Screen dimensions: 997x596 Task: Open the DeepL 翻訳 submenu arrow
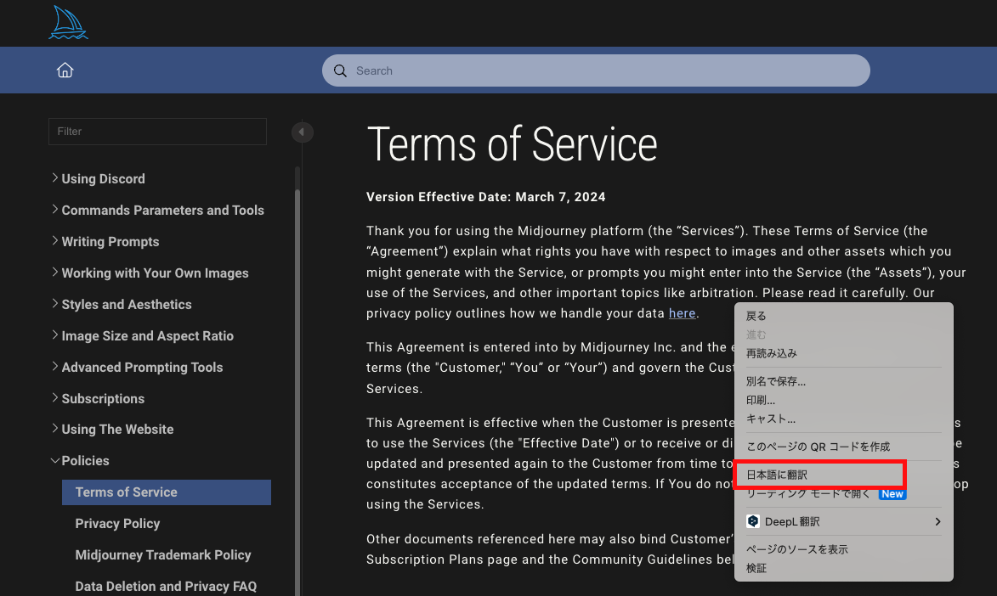[938, 521]
